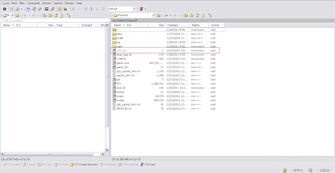
Task: Click the Synchronize Browsing toolbar icon
Action: tap(59, 9)
